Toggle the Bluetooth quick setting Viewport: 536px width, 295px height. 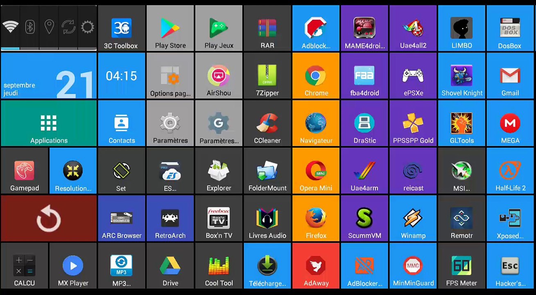(29, 27)
